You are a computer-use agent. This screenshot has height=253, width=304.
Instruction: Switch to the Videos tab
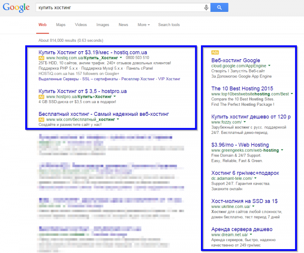click(x=81, y=25)
